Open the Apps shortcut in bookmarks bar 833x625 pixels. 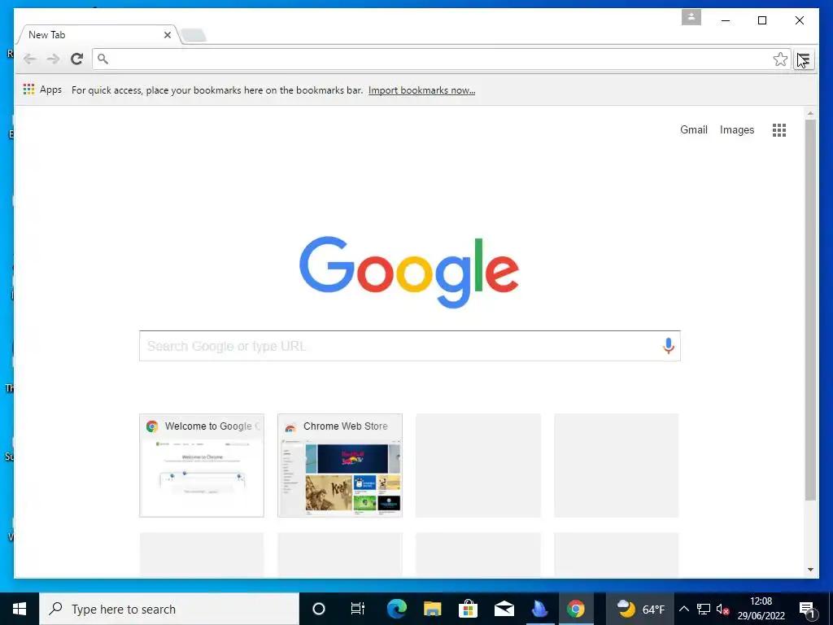tap(42, 90)
